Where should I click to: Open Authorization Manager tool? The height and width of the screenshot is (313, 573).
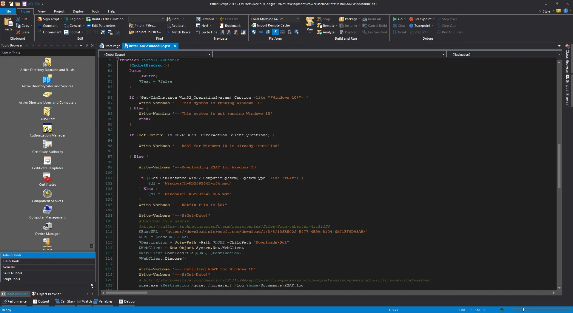47,130
